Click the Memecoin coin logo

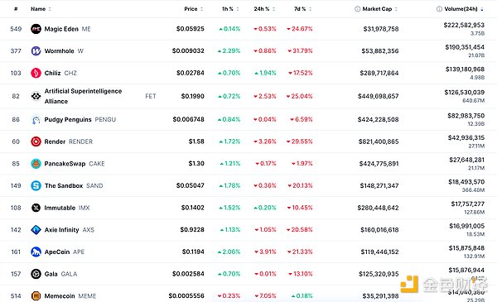click(36, 296)
